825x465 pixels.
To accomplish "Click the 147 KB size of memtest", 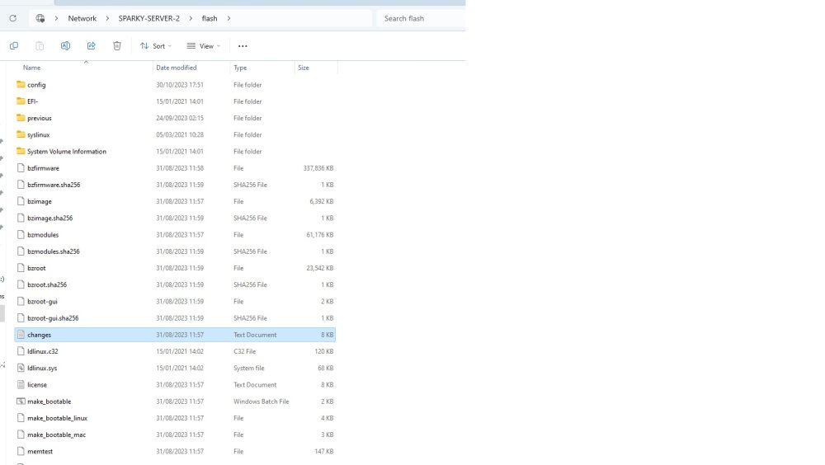I will (324, 451).
